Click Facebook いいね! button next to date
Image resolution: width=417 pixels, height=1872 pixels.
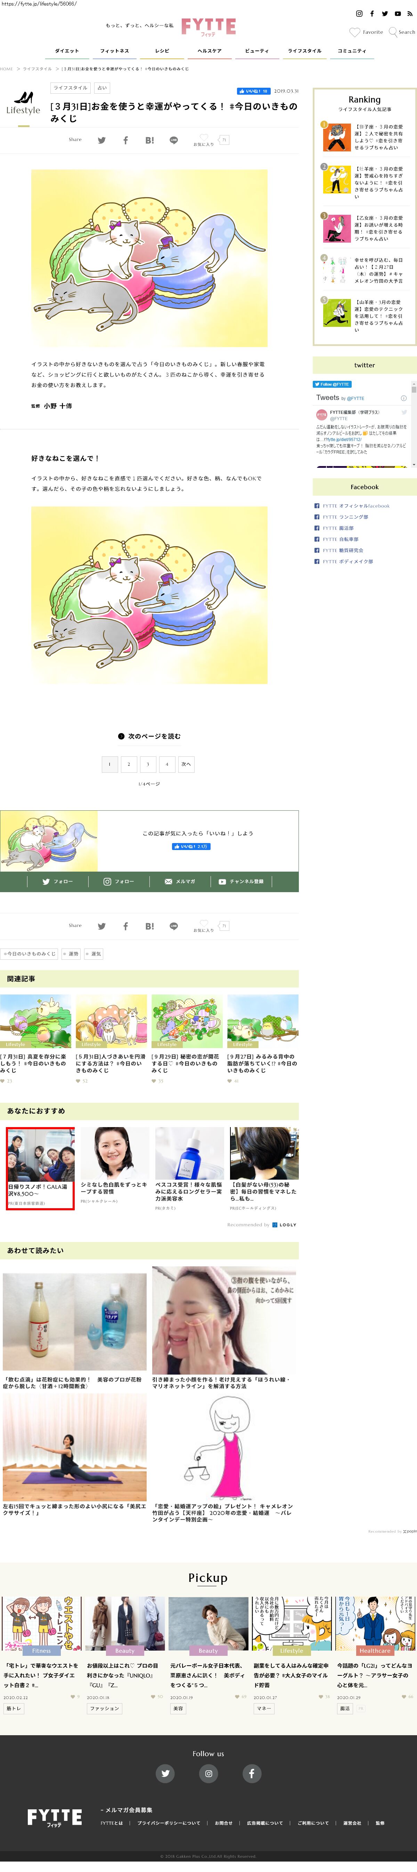[253, 92]
